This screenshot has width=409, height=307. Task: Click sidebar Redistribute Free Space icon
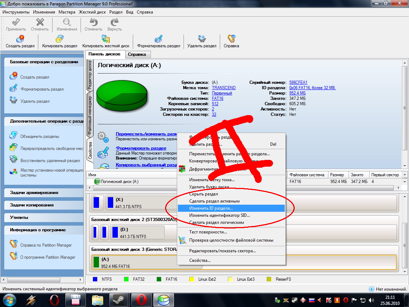[x=13, y=147]
